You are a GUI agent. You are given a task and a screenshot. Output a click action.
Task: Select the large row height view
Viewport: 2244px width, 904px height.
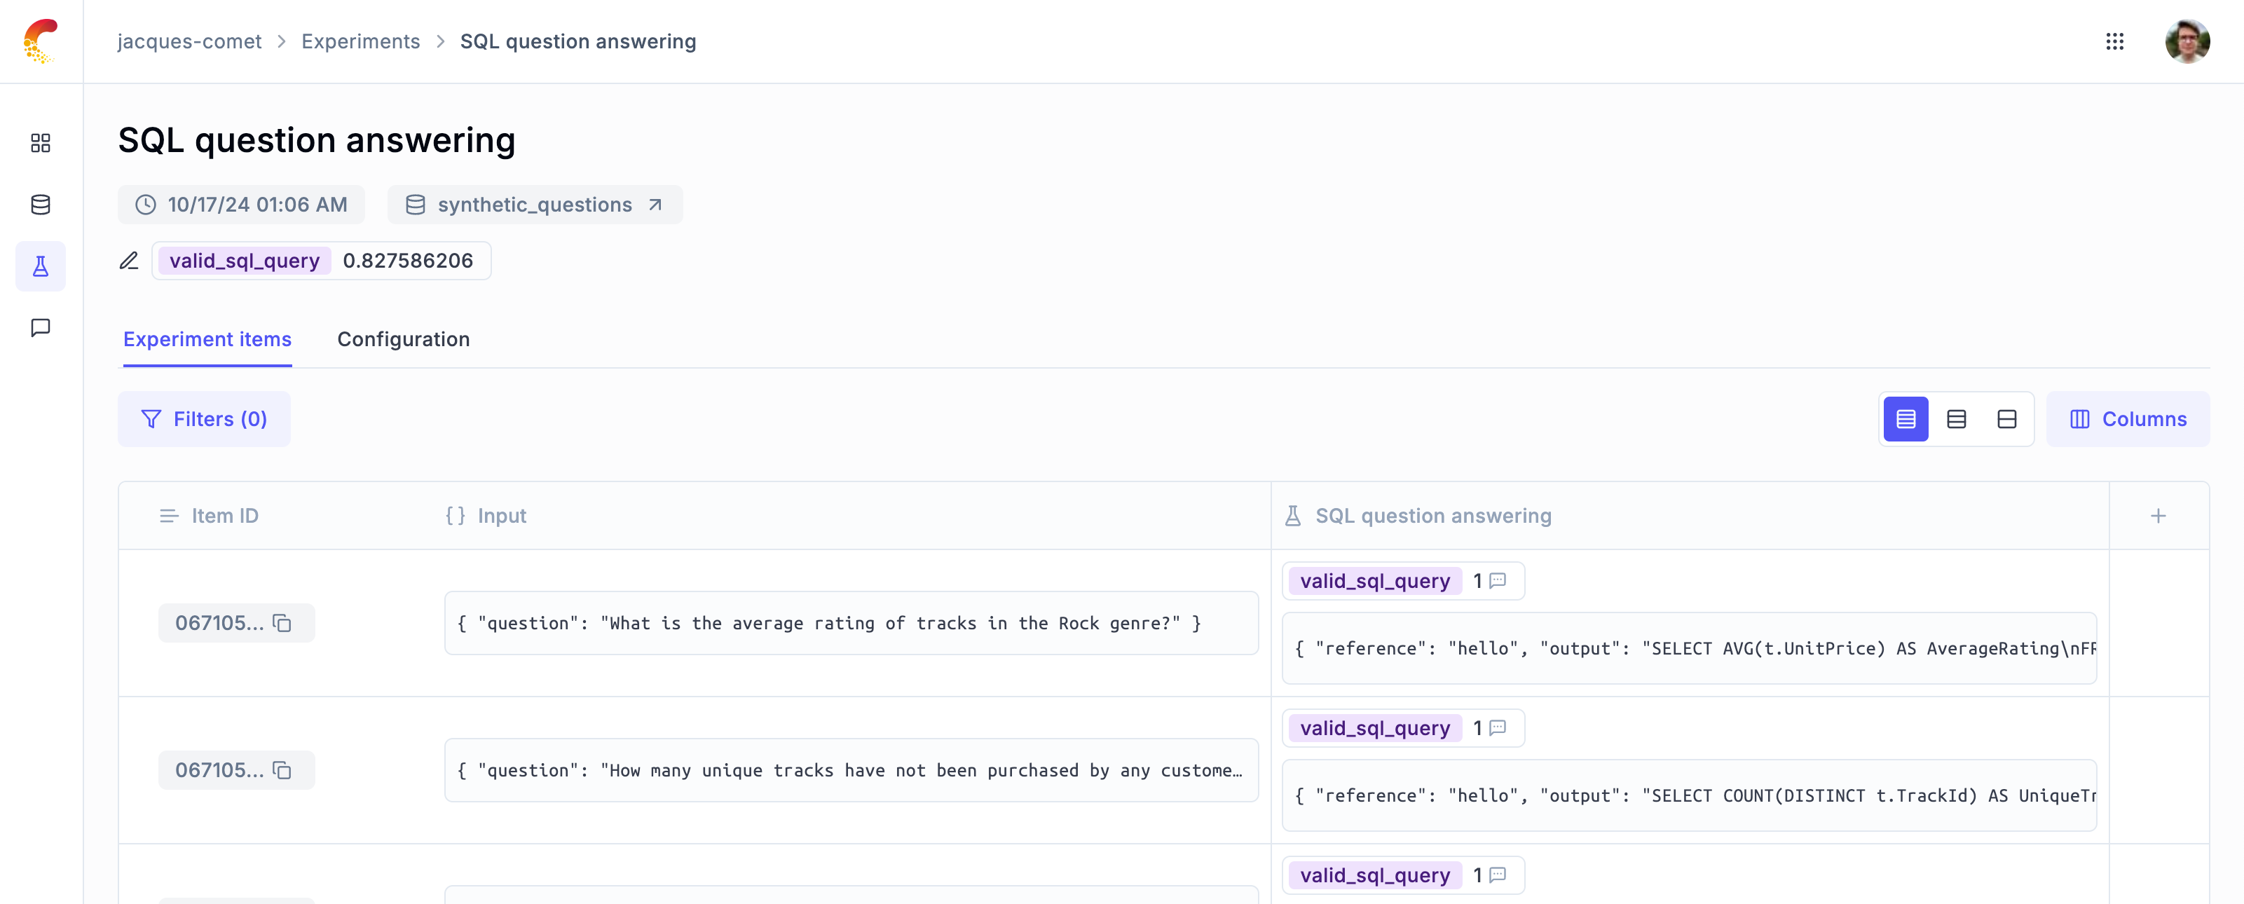[x=2006, y=419]
